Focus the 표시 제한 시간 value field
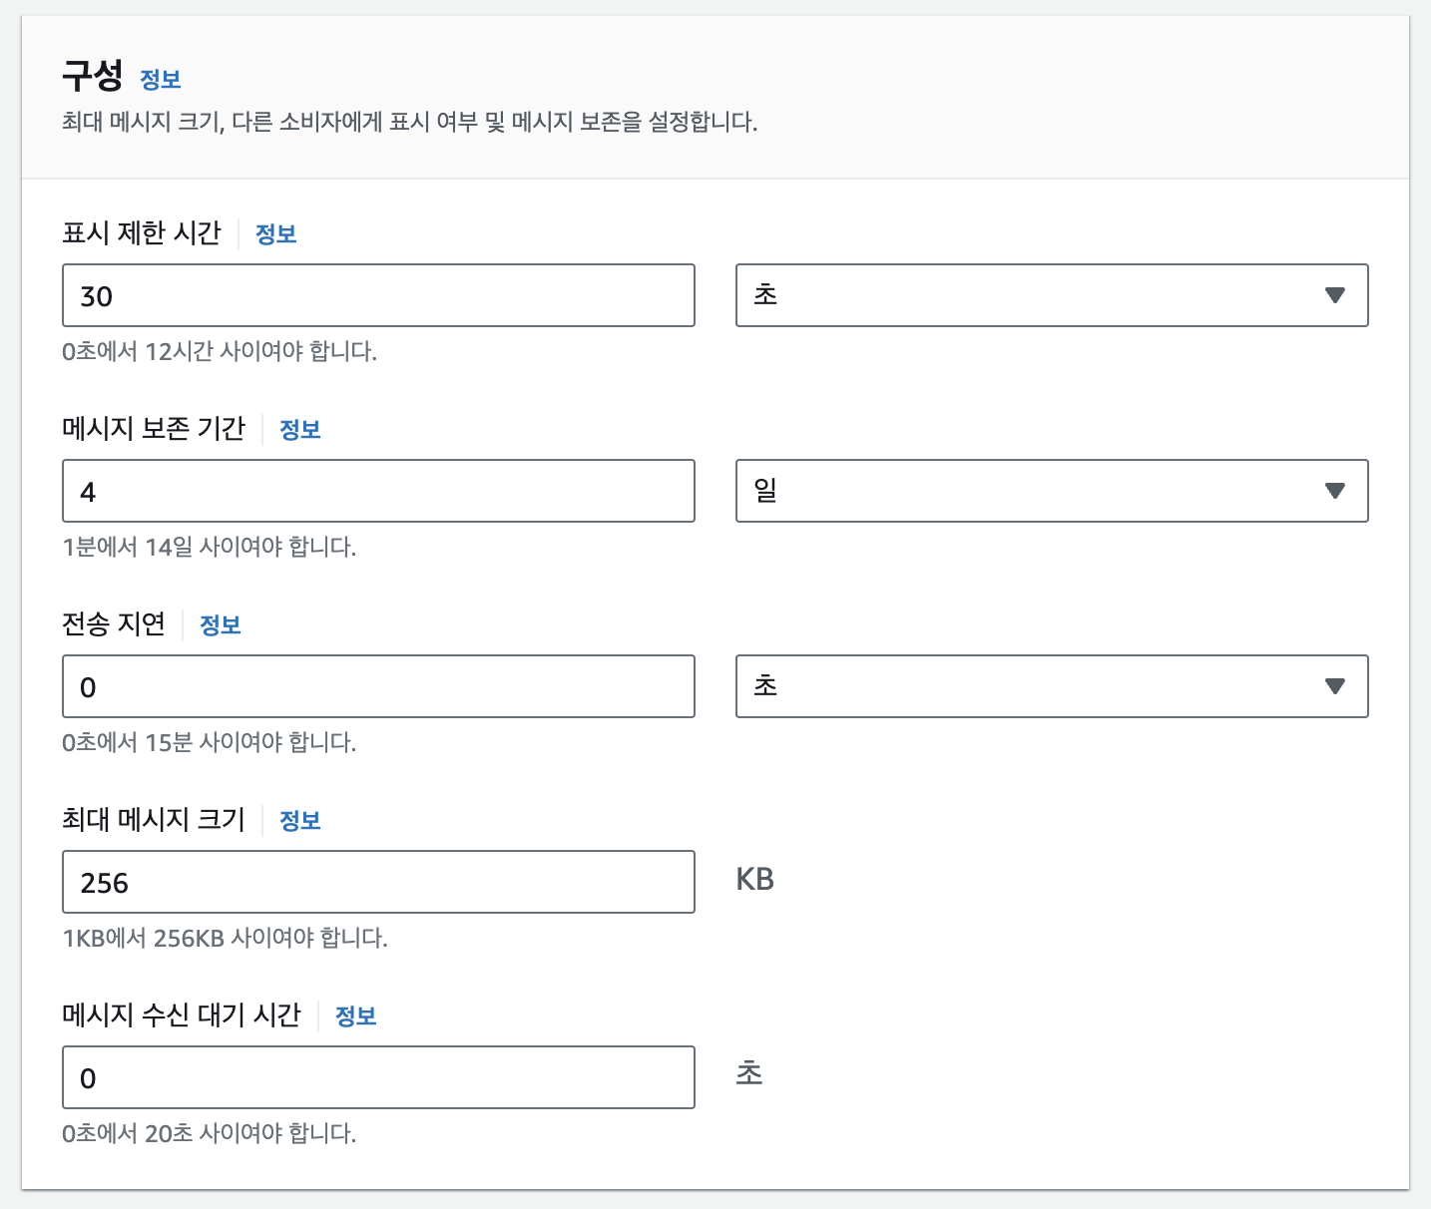The height and width of the screenshot is (1209, 1431). (378, 295)
